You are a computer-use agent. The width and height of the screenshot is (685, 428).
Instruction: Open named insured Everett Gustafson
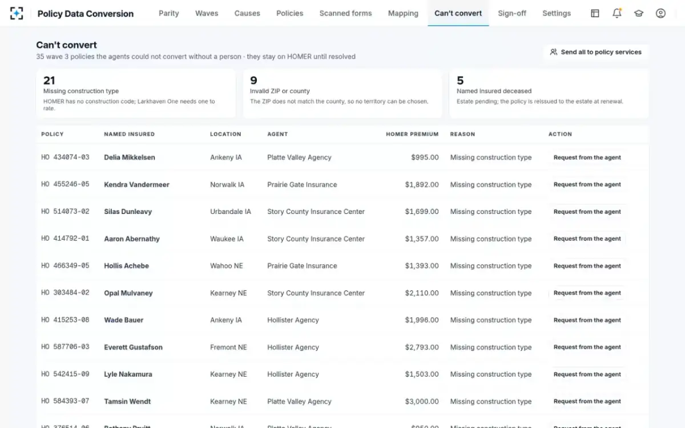(x=133, y=347)
